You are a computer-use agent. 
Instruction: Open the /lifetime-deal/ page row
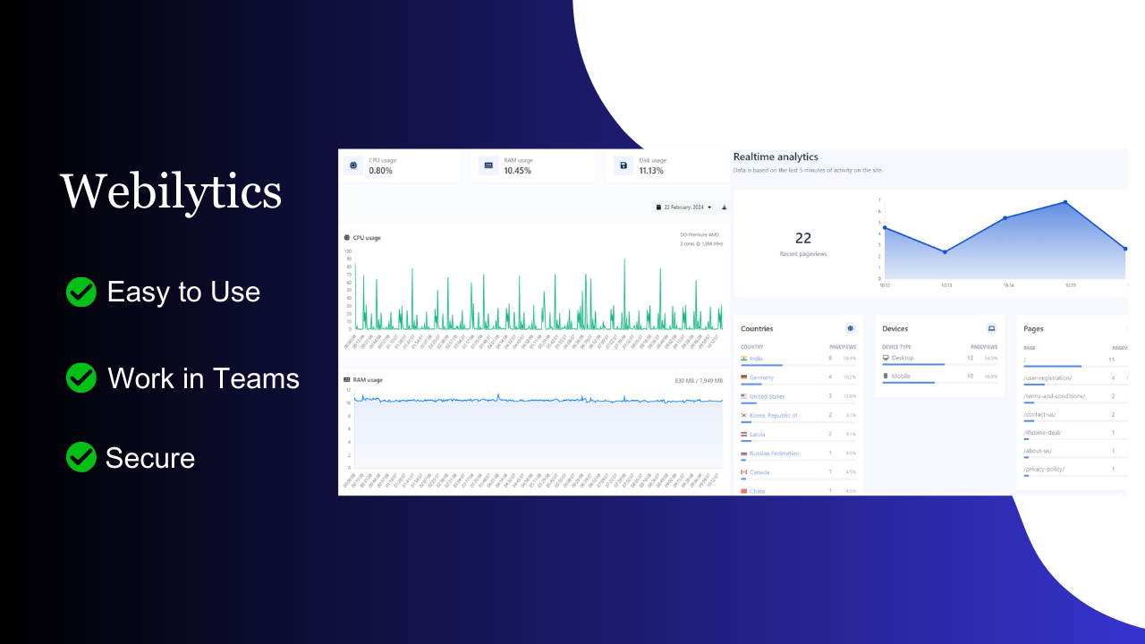[x=1075, y=433]
